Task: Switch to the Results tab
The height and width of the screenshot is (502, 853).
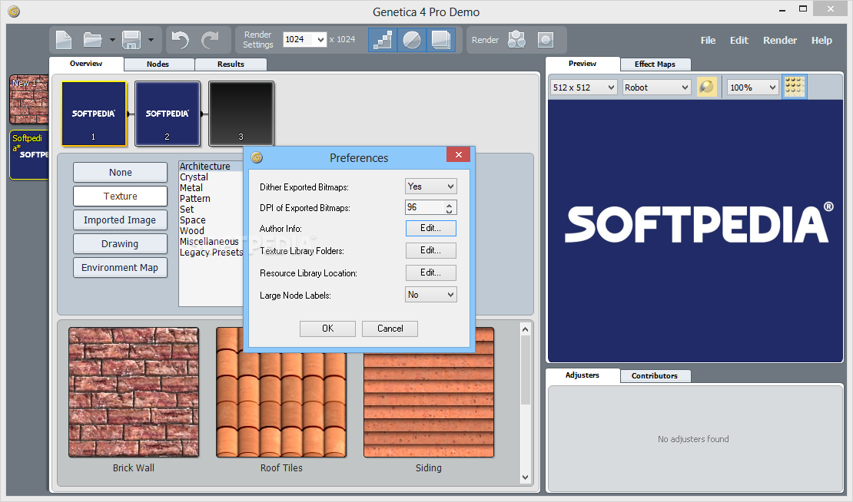Action: click(231, 64)
